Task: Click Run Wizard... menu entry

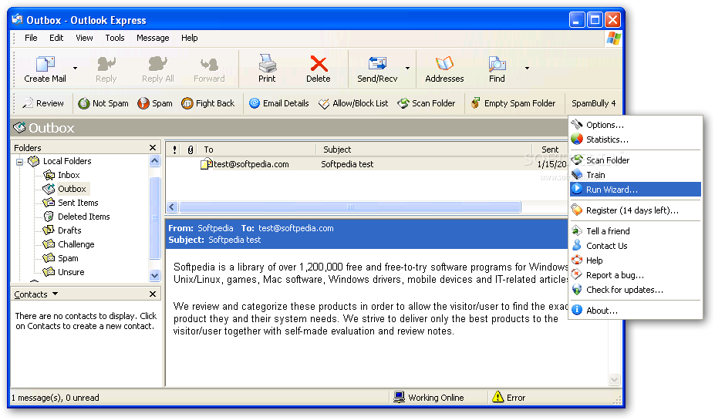Action: pos(636,190)
